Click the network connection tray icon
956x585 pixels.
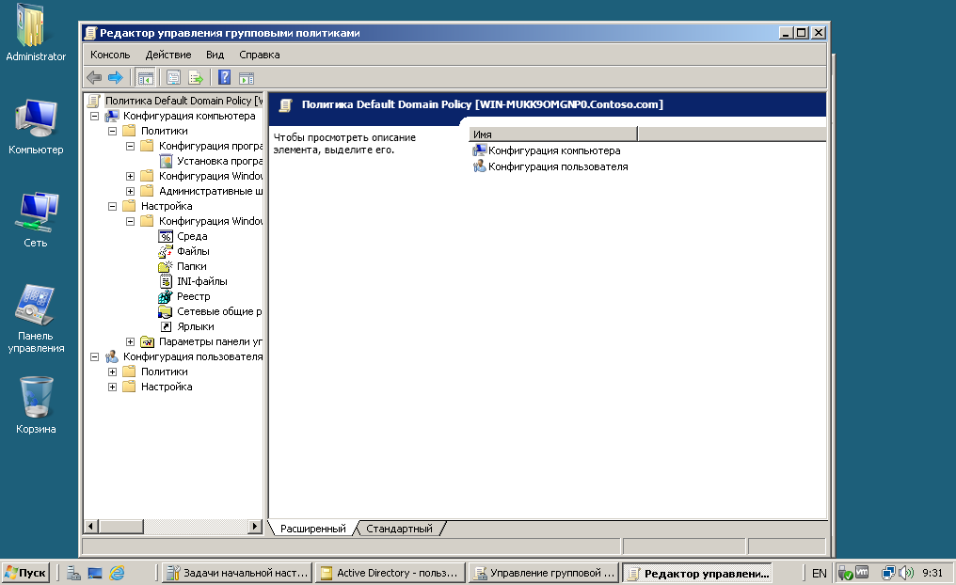[x=888, y=573]
